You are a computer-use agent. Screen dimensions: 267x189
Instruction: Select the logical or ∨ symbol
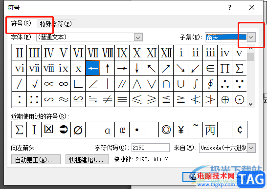[x=151, y=84]
